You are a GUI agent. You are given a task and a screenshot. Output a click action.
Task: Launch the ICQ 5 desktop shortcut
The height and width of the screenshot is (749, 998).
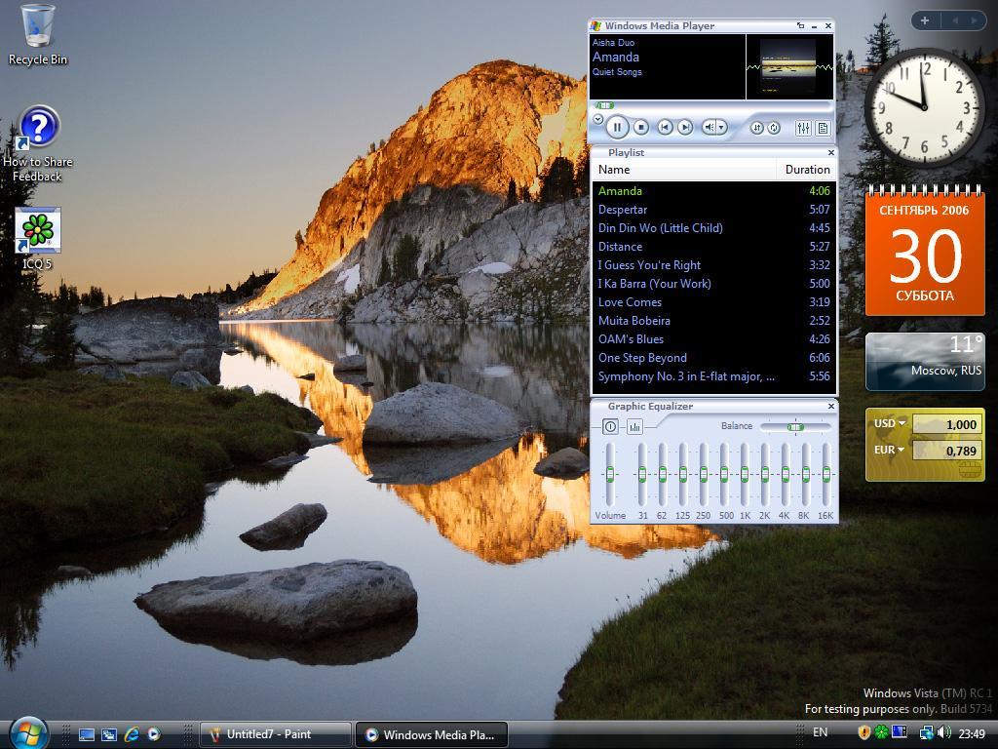click(x=38, y=239)
